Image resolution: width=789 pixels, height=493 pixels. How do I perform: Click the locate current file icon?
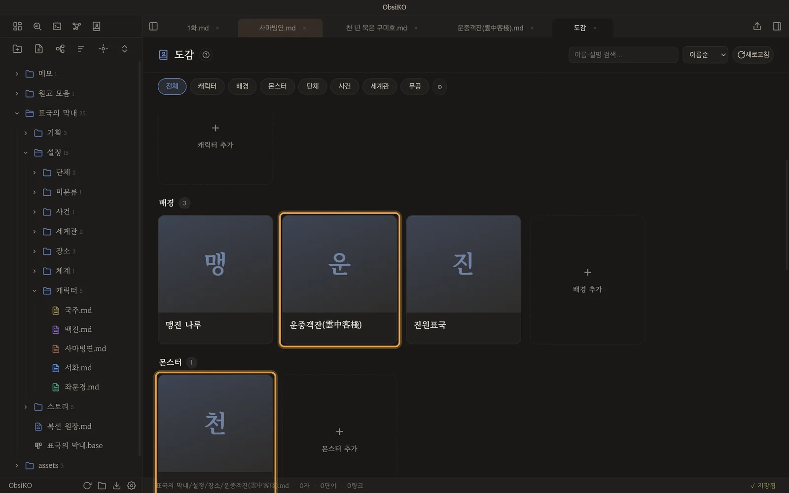pos(103,48)
